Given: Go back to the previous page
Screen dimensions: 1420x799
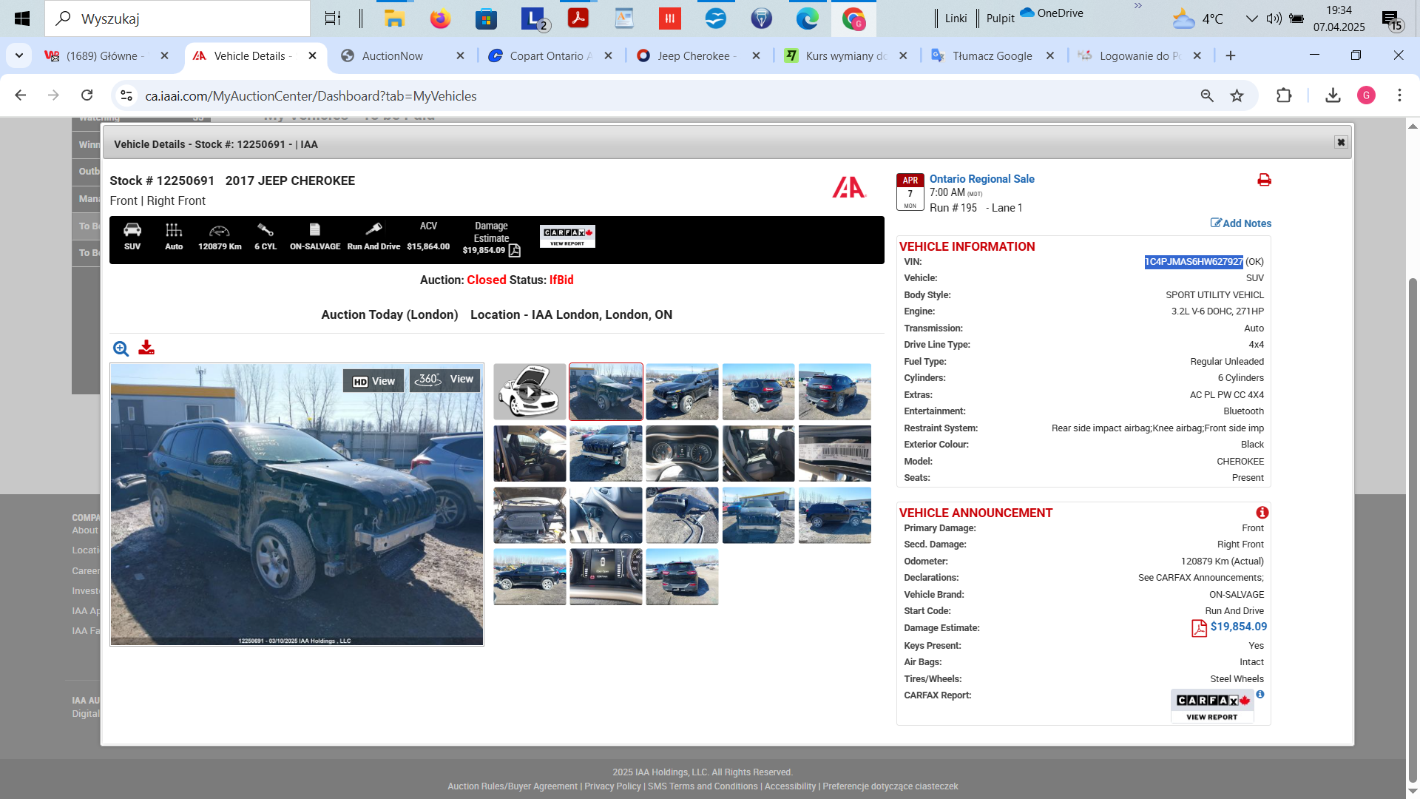Looking at the screenshot, I should [21, 95].
